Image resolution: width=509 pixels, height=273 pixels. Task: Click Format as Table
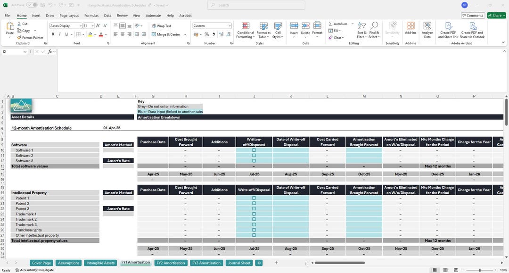point(263,31)
